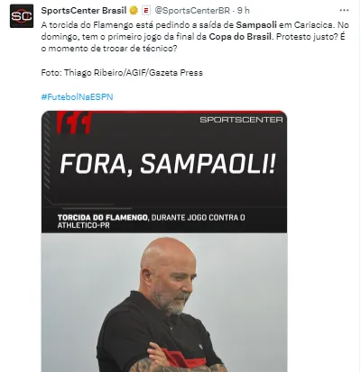Click the Foto: Thiago Ribeiro credit line
Image resolution: width=361 pixels, height=372 pixels.
[x=122, y=73]
